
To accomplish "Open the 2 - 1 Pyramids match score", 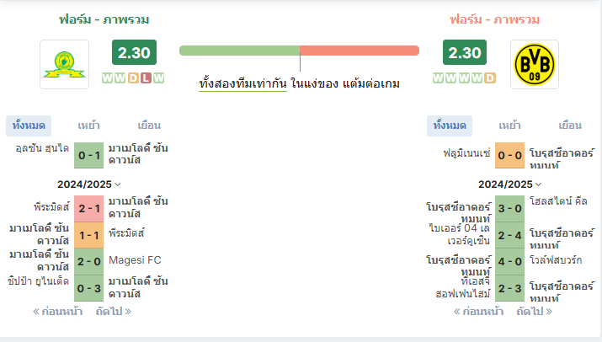I will point(88,209).
